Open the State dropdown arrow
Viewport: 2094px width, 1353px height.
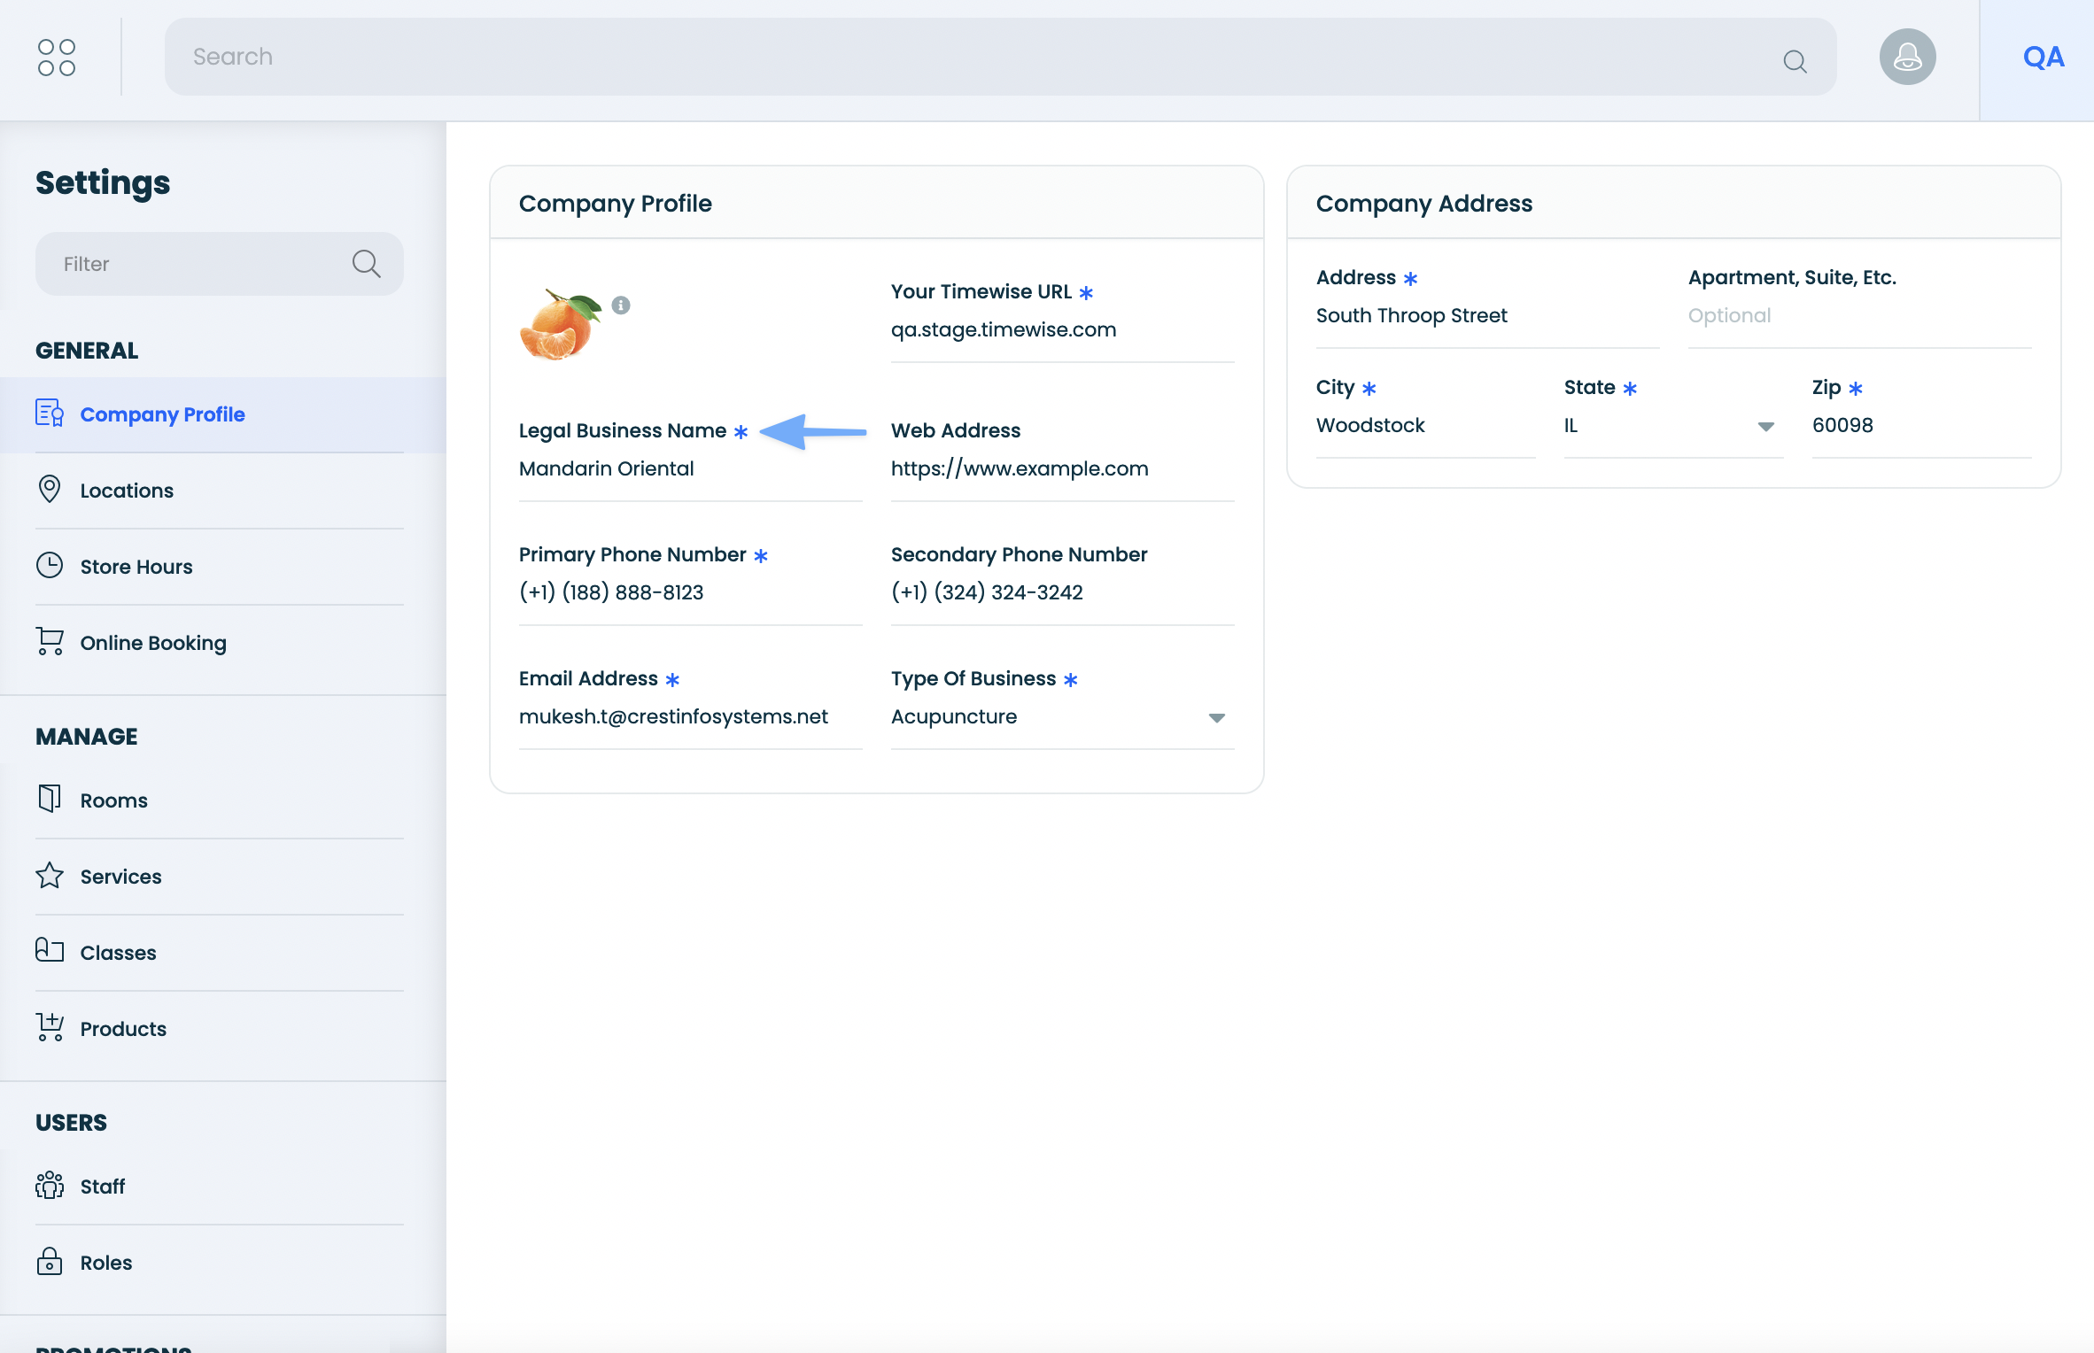point(1765,427)
